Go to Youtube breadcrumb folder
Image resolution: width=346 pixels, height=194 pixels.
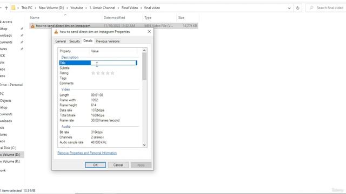tap(77, 8)
